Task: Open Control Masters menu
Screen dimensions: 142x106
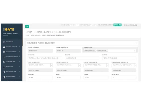Action: click(11, 47)
